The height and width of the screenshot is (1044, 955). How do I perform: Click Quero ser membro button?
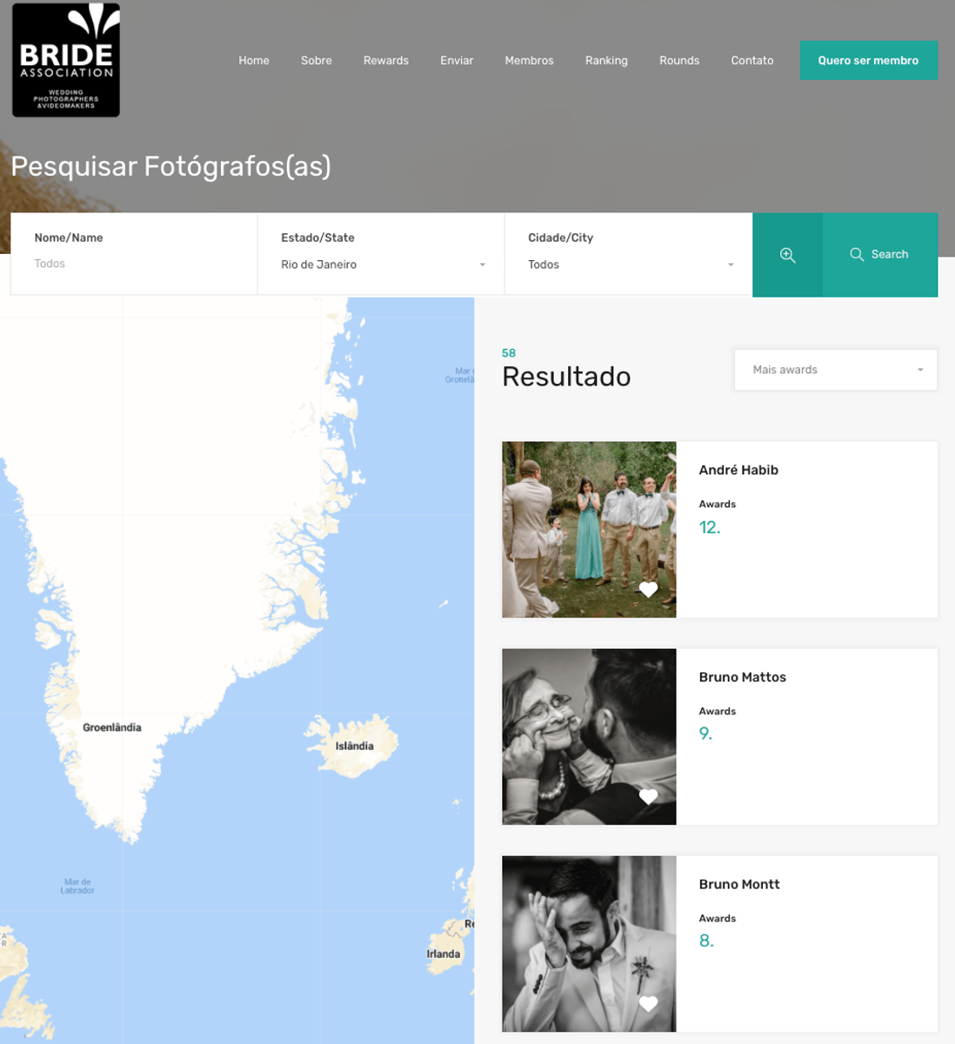[x=868, y=60]
